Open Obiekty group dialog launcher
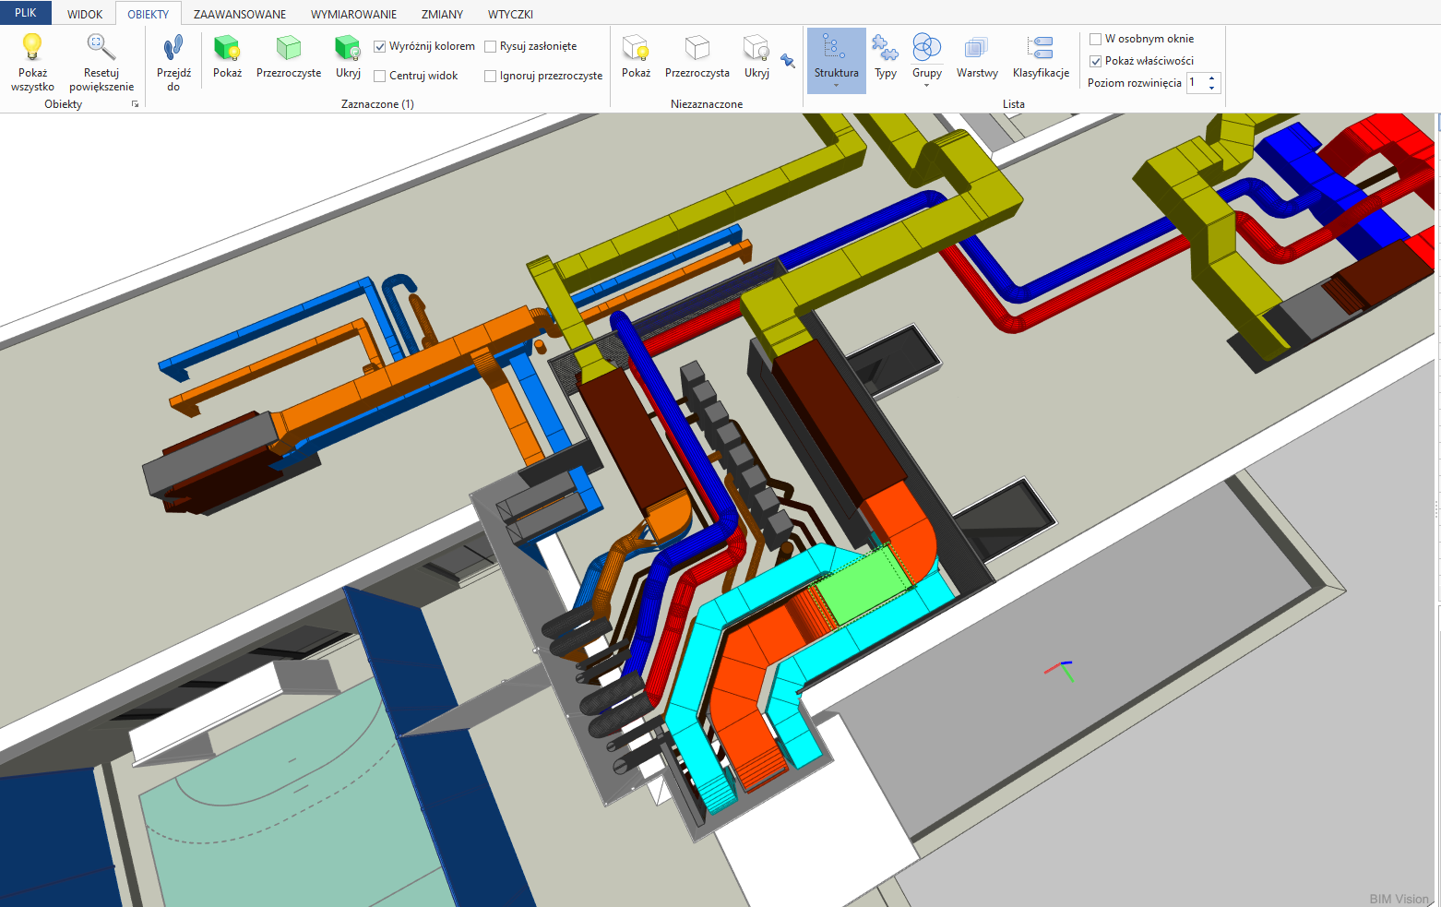 pyautogui.click(x=135, y=104)
